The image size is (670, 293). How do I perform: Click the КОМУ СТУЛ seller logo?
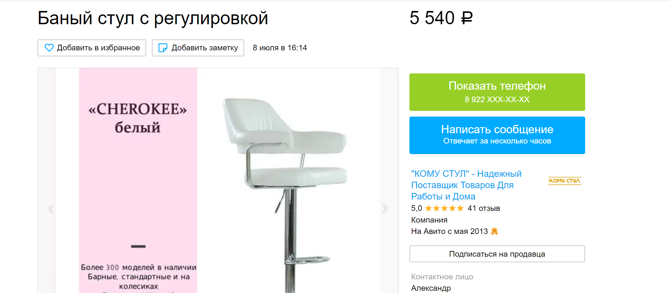pos(564,181)
